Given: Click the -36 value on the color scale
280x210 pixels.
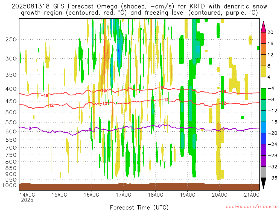Looking at the screenshot, I should click(x=273, y=178).
